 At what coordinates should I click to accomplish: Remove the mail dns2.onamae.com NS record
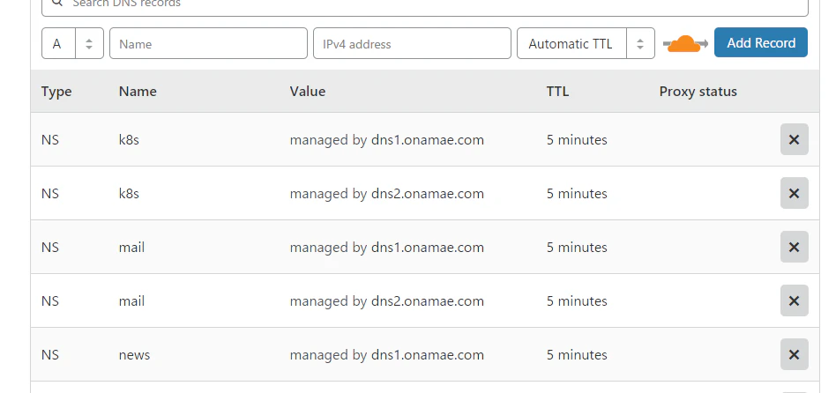794,300
